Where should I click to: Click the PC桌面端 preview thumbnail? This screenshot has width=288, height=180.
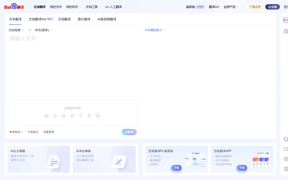coord(195,159)
